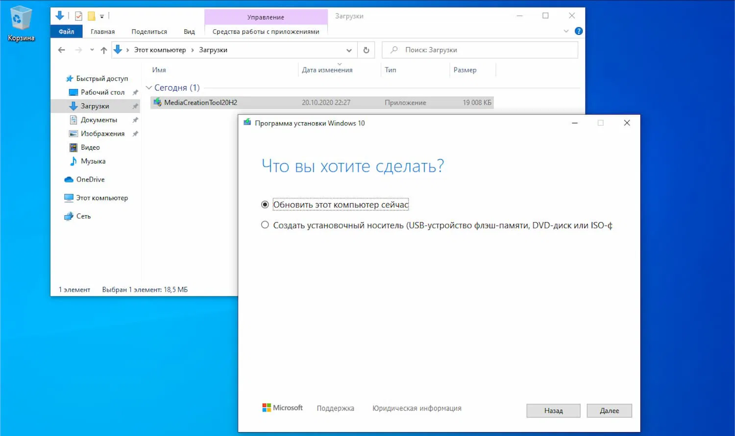Image resolution: width=735 pixels, height=436 pixels.
Task: Click the Далее button in installer
Action: tap(609, 411)
